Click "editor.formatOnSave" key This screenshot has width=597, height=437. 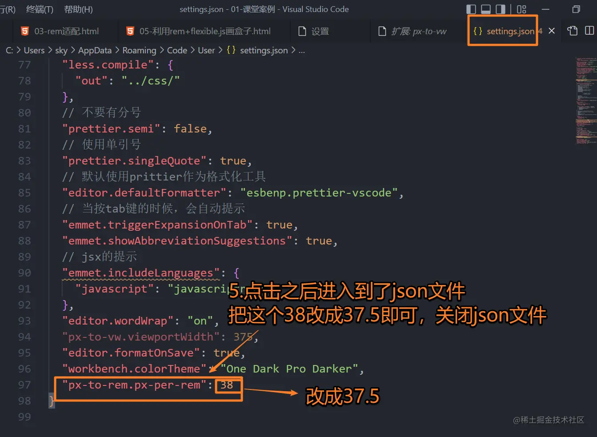tap(131, 353)
